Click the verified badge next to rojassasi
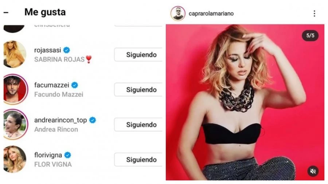 [67, 50]
